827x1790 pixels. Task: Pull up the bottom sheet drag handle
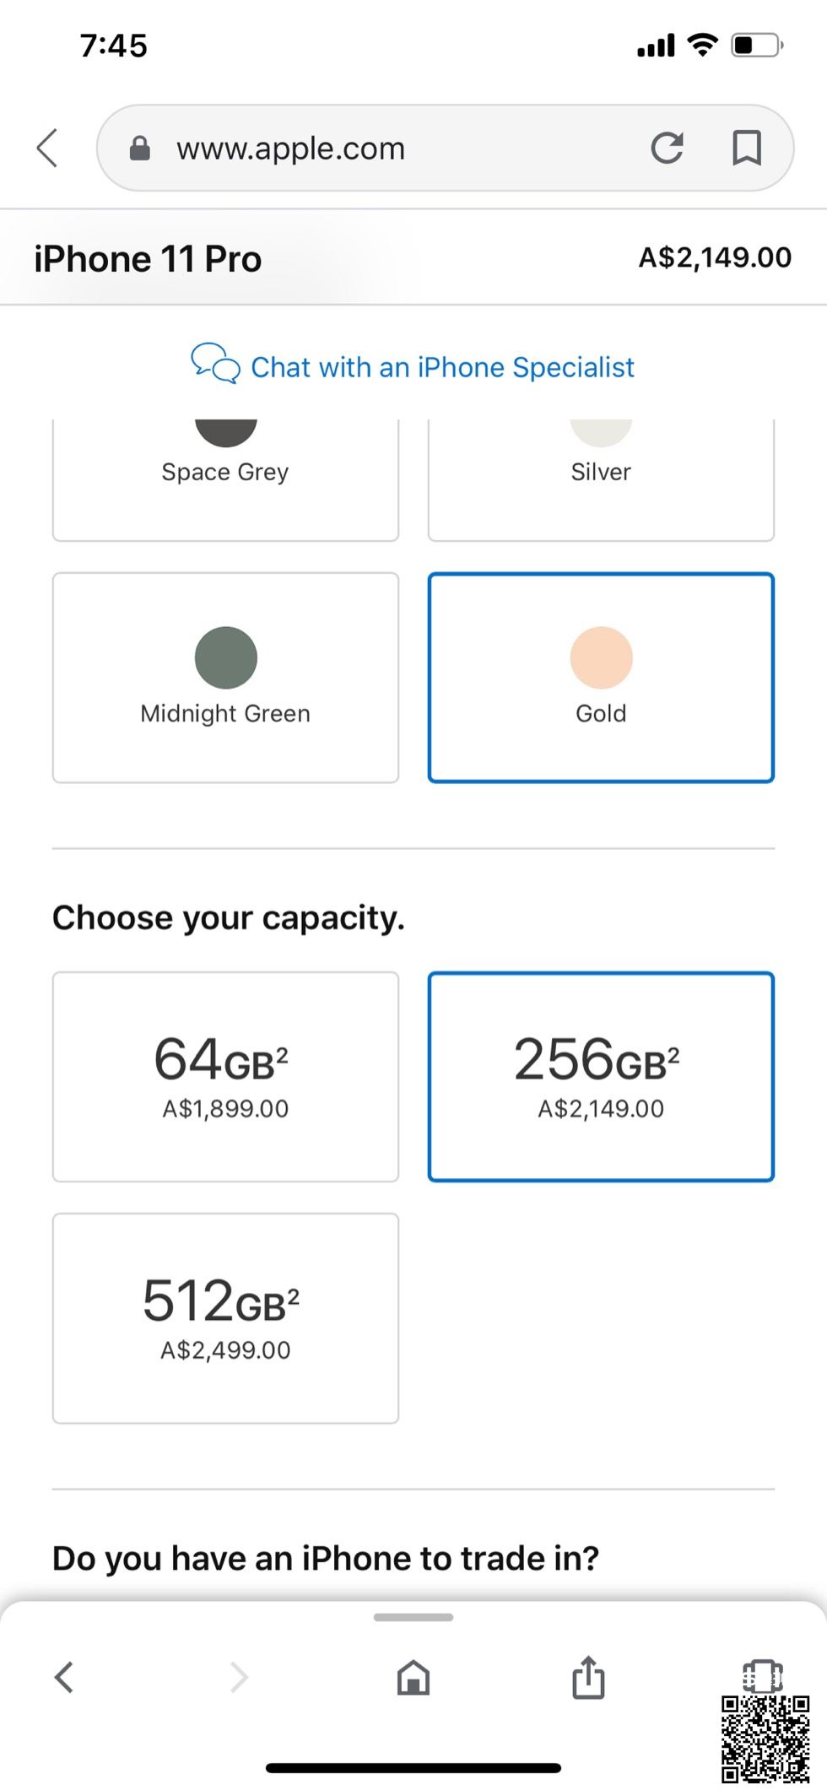click(x=413, y=1617)
